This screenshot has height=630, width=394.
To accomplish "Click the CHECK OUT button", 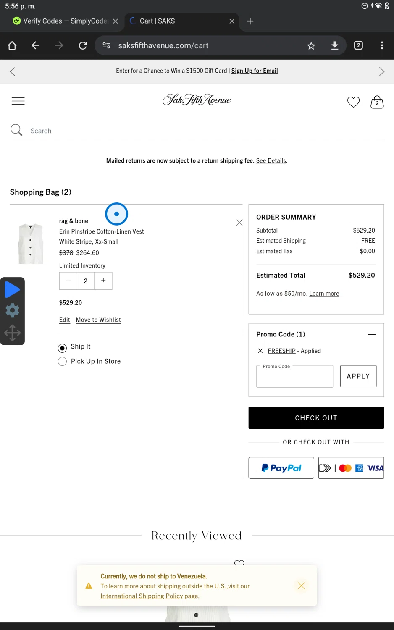I will coord(316,418).
